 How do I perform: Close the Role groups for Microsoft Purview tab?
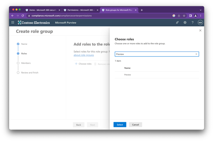click(x=136, y=10)
